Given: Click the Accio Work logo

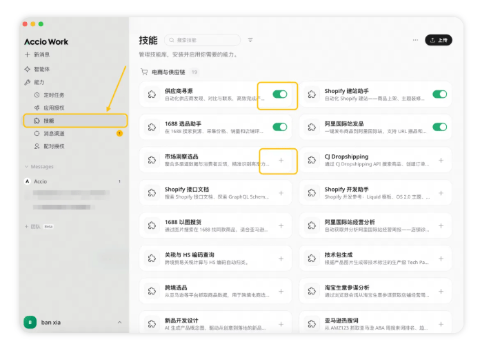Looking at the screenshot, I should coord(46,41).
